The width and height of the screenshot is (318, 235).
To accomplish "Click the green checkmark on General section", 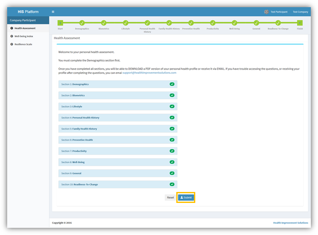I will [172, 173].
